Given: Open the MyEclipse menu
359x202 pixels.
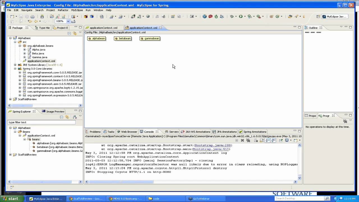Looking at the screenshot, I should tap(77, 10).
